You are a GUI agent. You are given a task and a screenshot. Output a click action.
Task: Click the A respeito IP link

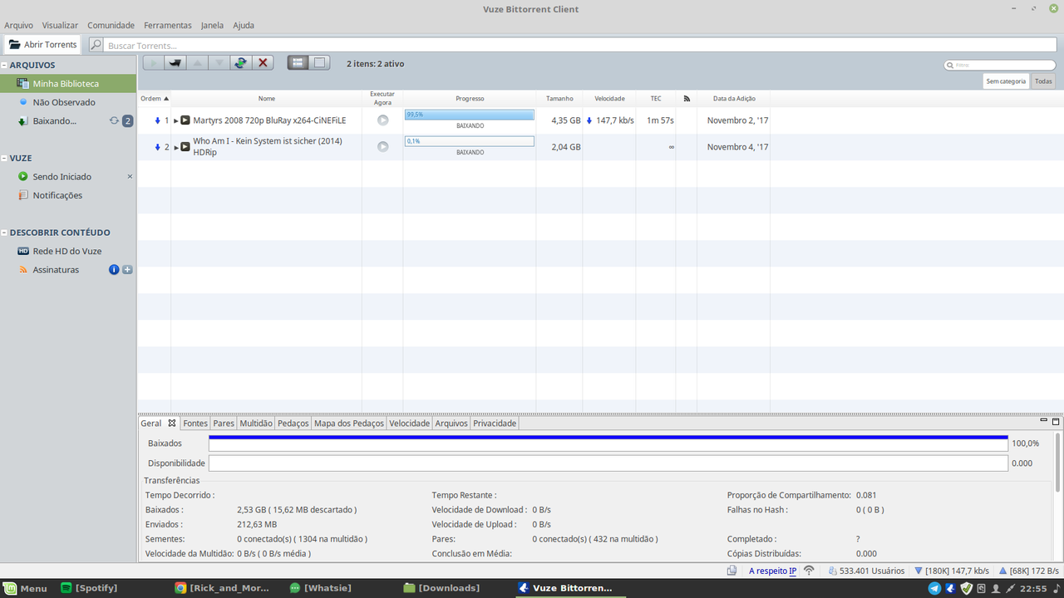773,571
